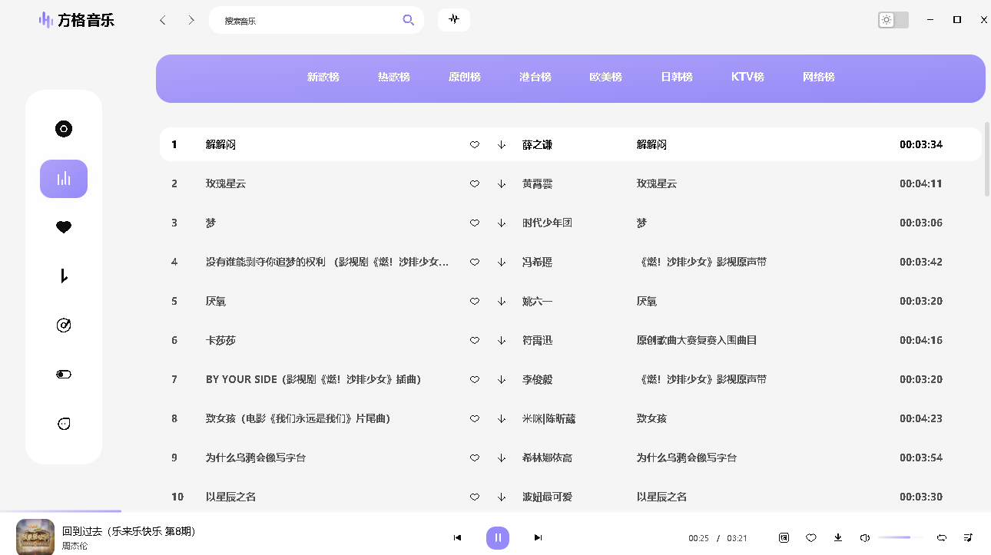Toggle the repeat play mode
This screenshot has width=991, height=555.
coord(941,537)
